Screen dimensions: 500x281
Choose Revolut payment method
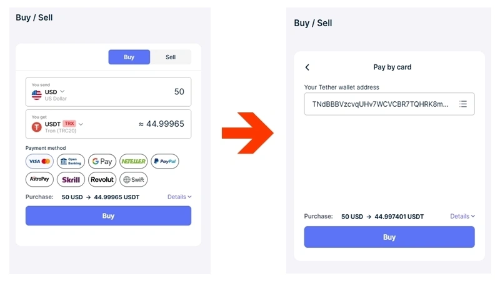pos(102,179)
